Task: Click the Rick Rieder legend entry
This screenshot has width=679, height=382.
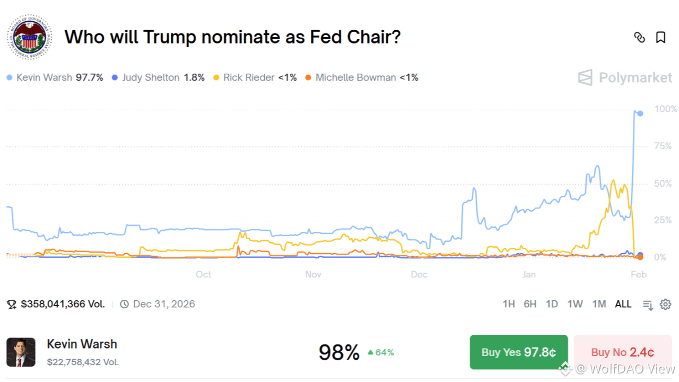Action: point(249,77)
